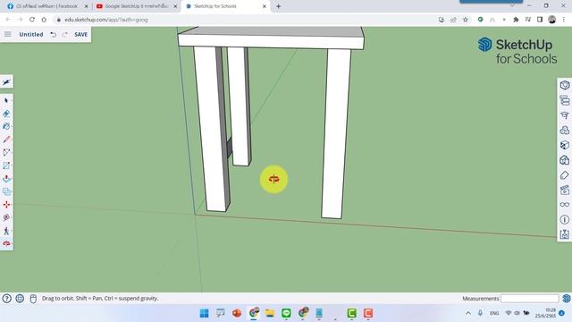Open the Model Info panel
Screen dimensions: 572x322
click(x=565, y=219)
